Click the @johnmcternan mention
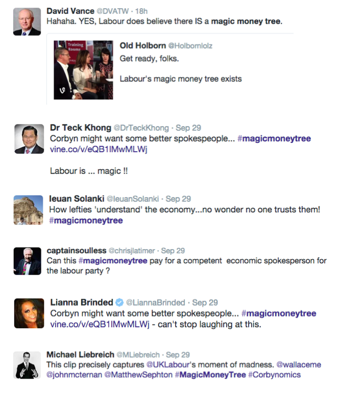 click(75, 375)
